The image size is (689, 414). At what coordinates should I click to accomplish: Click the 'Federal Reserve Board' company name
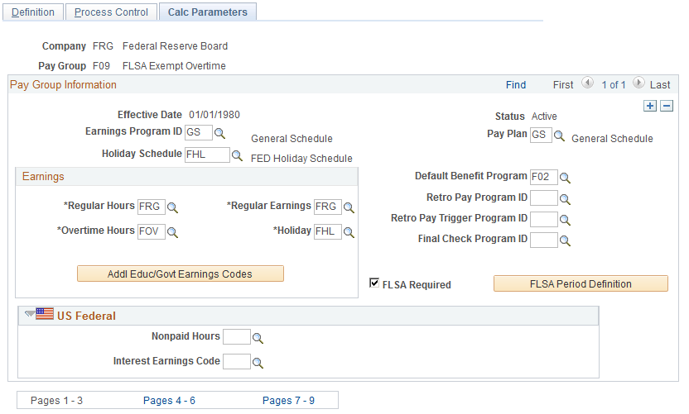[x=175, y=46]
